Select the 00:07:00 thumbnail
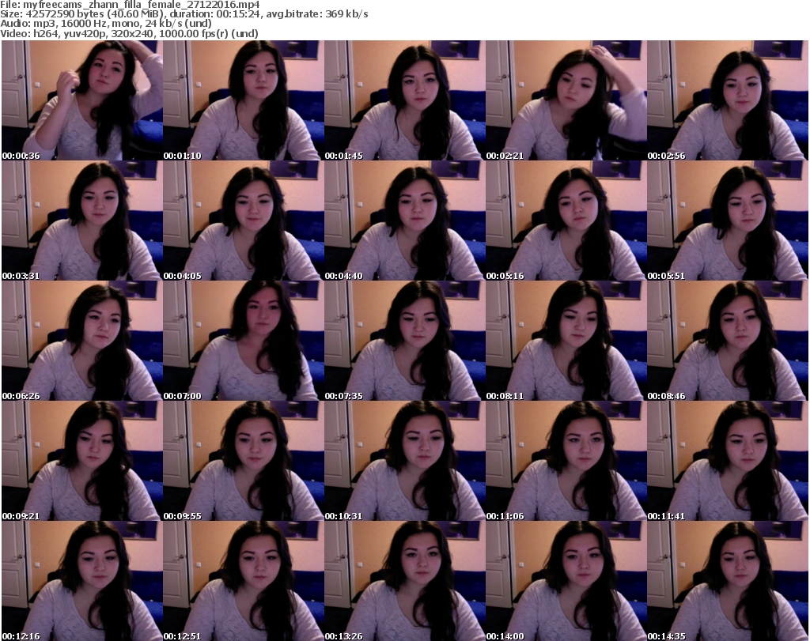Screen dimensions: 810x641 (243, 341)
